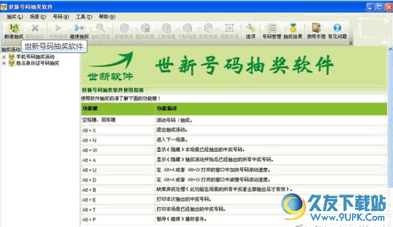This screenshot has height=227, width=393.
Task: Click the Alt + X table cell
Action: click(118, 131)
